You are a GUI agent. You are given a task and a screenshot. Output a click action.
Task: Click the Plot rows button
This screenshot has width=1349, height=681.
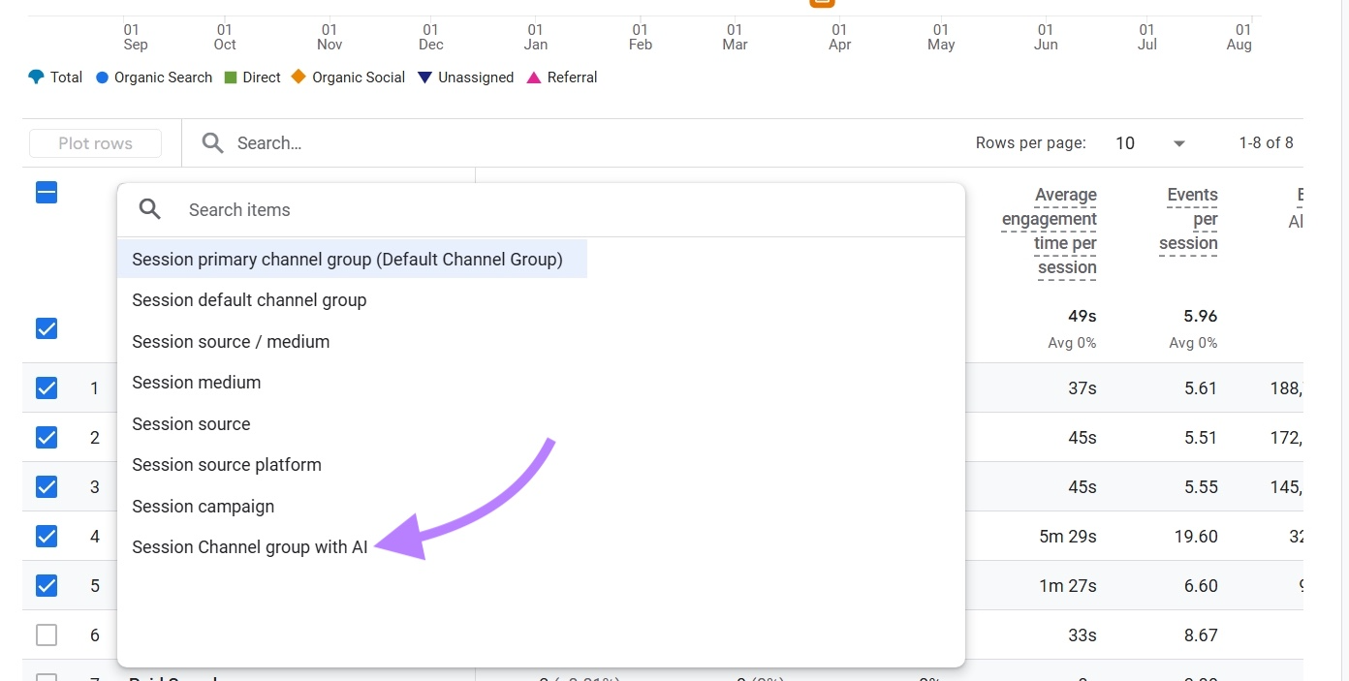(94, 142)
